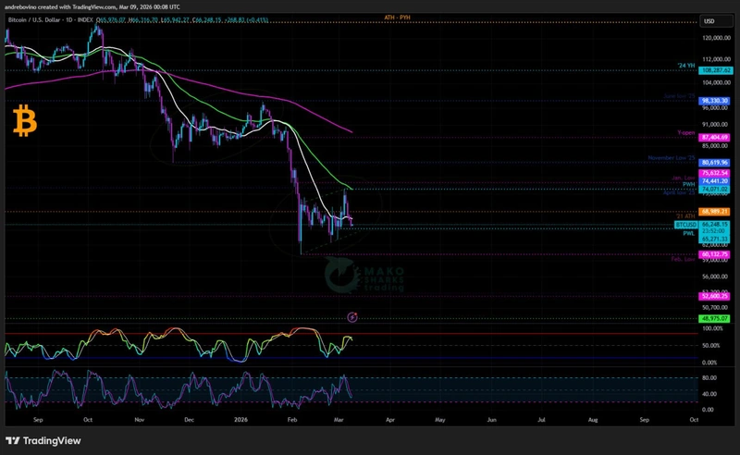Click the Nov label on time axis
The width and height of the screenshot is (740, 455).
pos(140,418)
